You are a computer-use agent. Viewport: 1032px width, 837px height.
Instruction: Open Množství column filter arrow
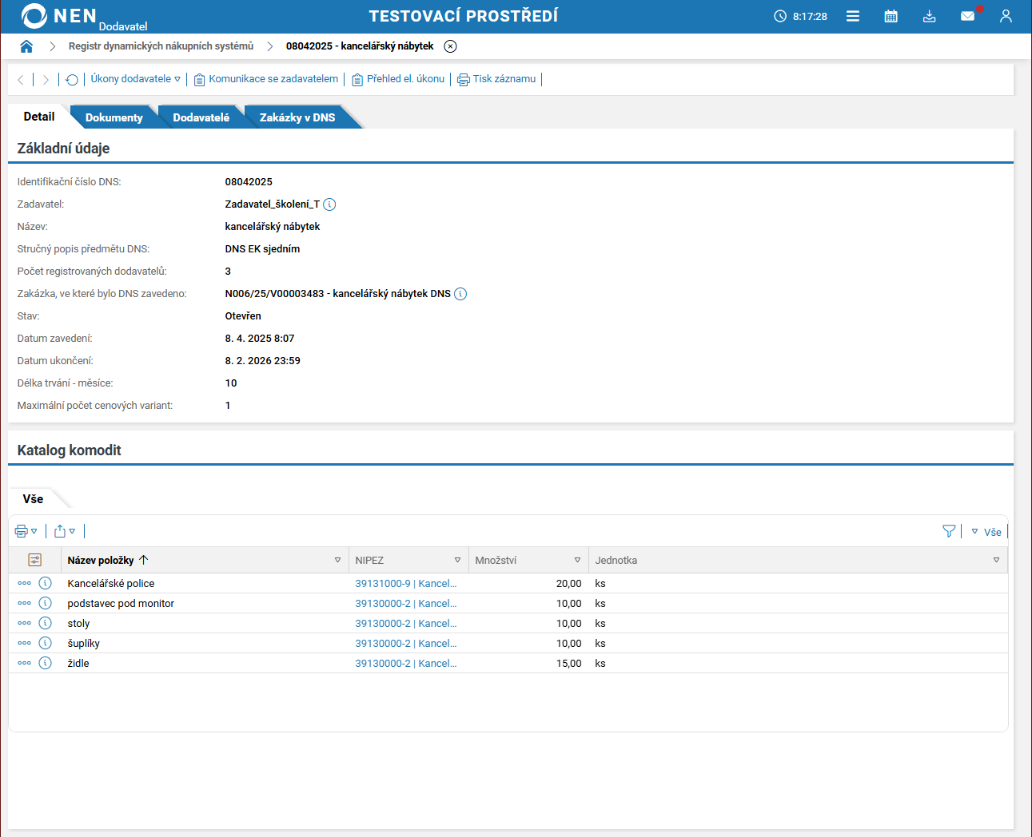pyautogui.click(x=577, y=560)
